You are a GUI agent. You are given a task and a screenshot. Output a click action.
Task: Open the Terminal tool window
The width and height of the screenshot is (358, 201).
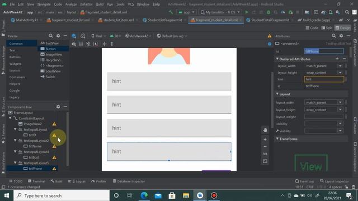pyautogui.click(x=36, y=181)
